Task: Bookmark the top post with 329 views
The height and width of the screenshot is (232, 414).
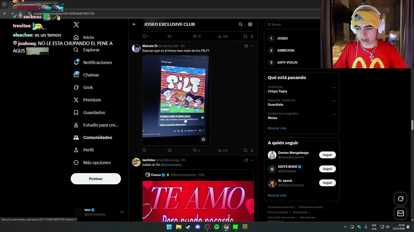Action: click(245, 36)
